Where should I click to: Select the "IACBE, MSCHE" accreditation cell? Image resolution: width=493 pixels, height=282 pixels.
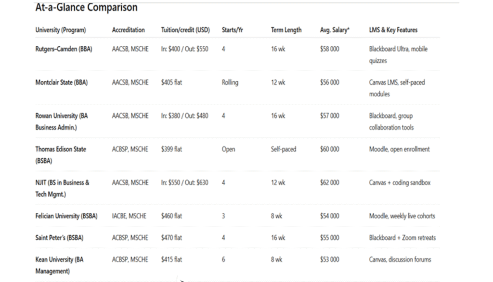pos(129,216)
